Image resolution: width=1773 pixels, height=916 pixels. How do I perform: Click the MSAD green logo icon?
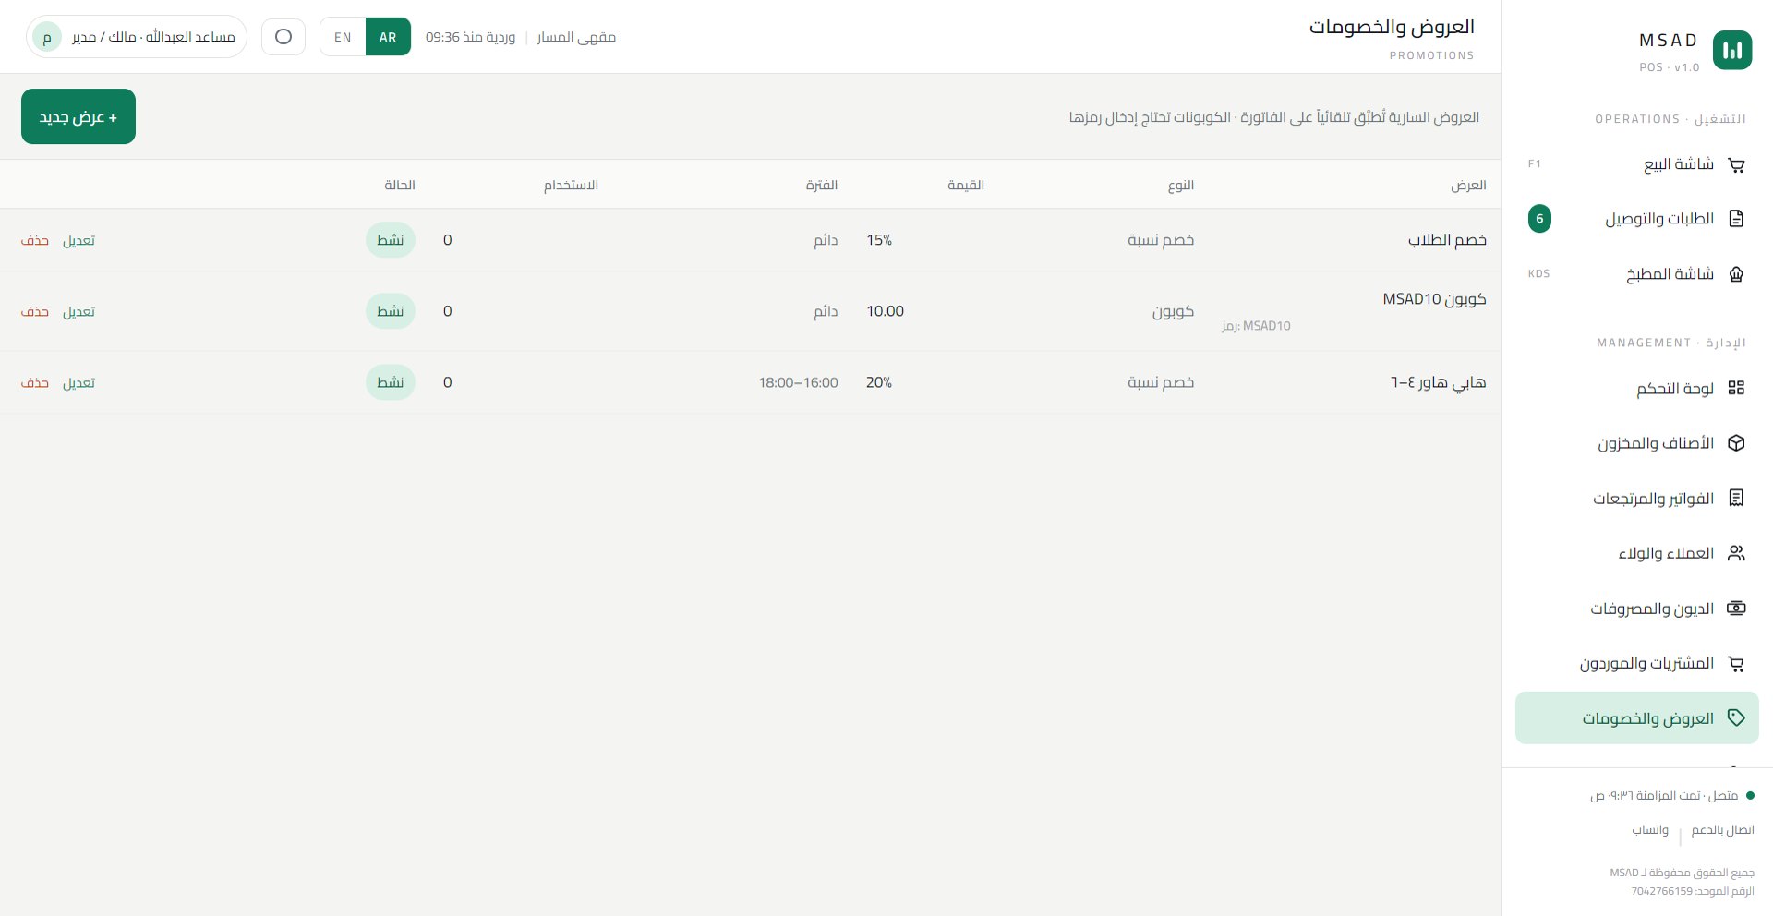(x=1732, y=51)
